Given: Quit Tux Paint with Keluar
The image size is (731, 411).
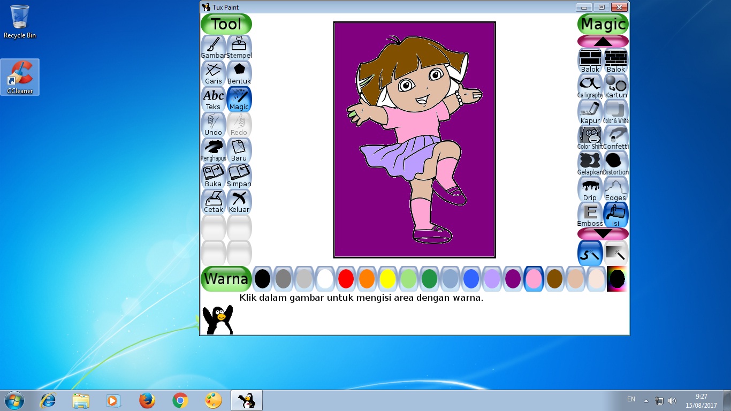Looking at the screenshot, I should (x=239, y=202).
